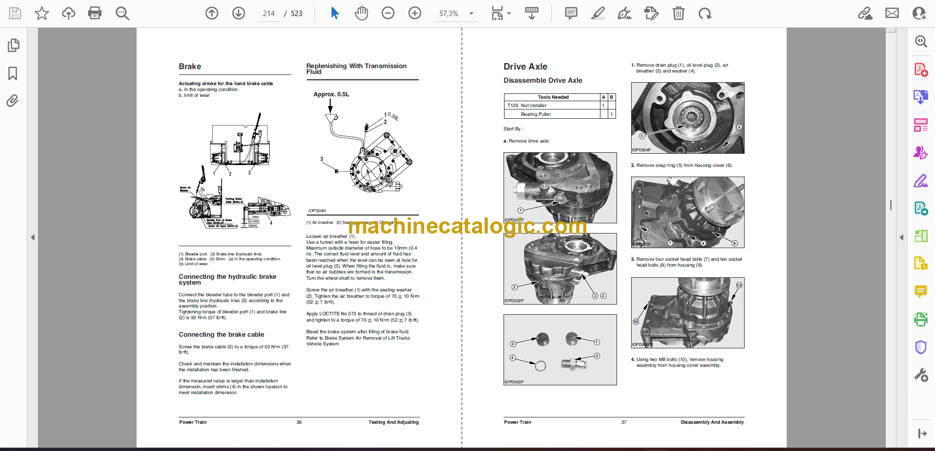Open the Compare Files tool
Viewport: 935px width, 451px height.
(x=921, y=236)
